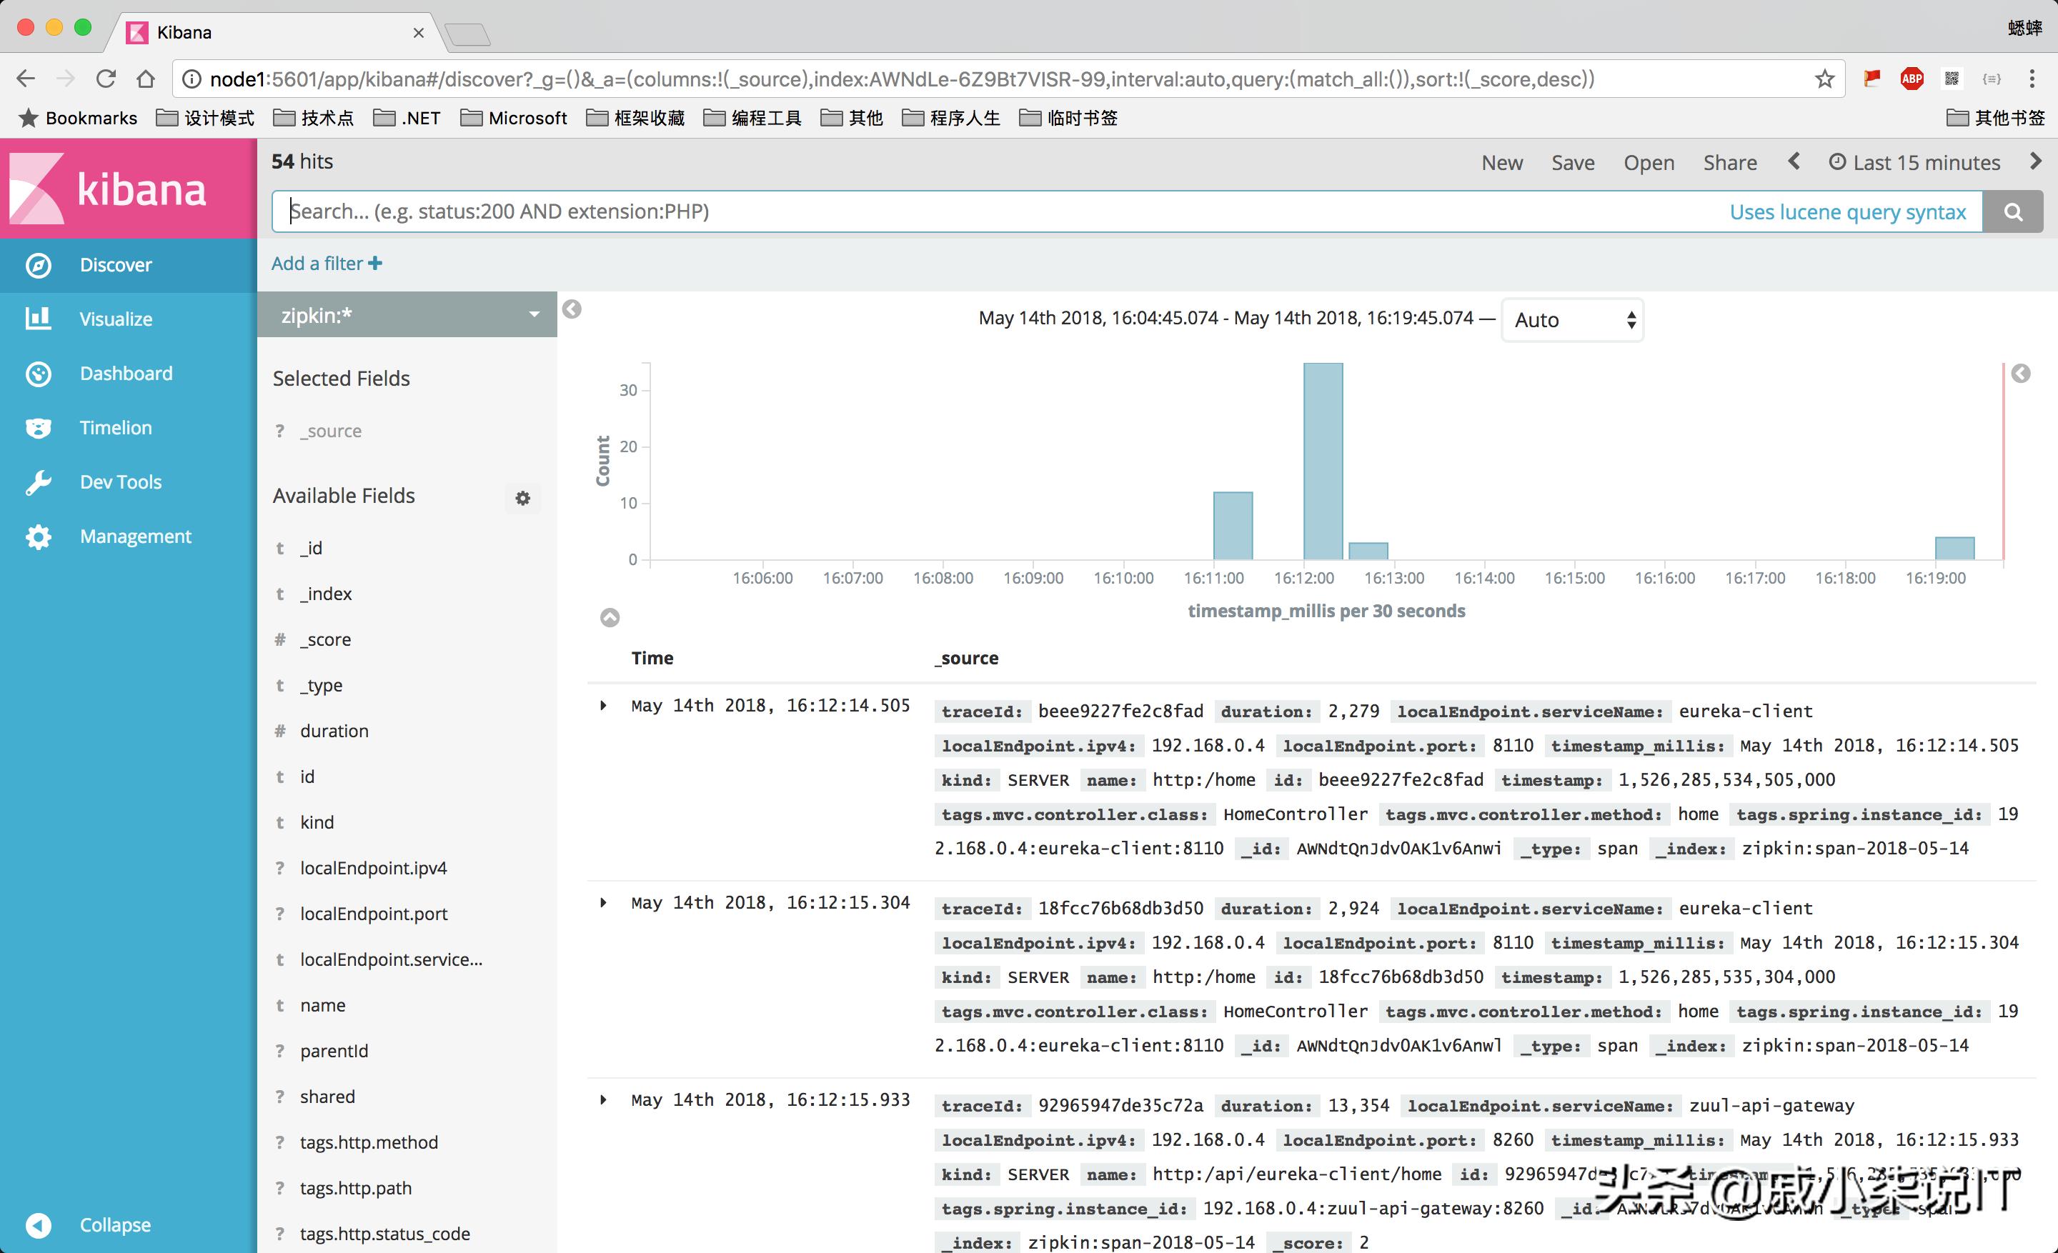The height and width of the screenshot is (1253, 2058).
Task: Open Timelion from the sidebar
Action: point(39,427)
